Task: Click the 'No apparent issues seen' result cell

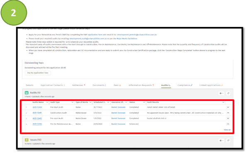Action: click(185, 113)
